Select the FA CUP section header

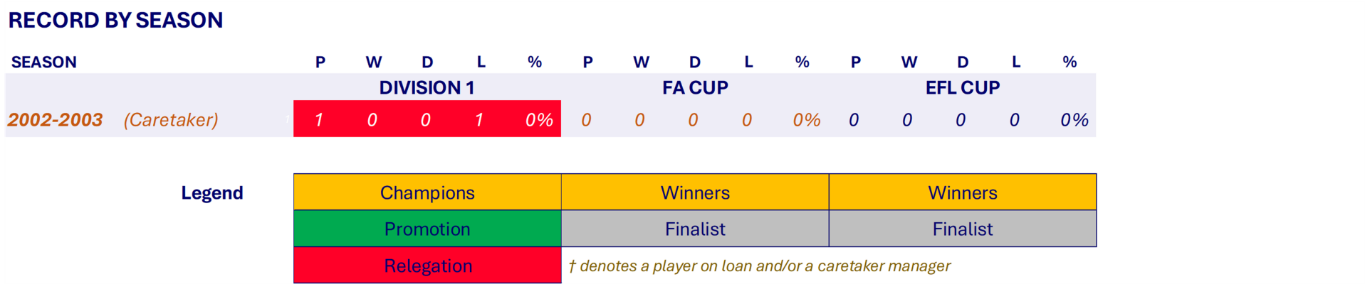coord(695,88)
